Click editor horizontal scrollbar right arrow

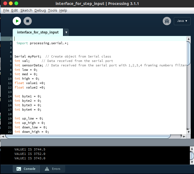184,137
